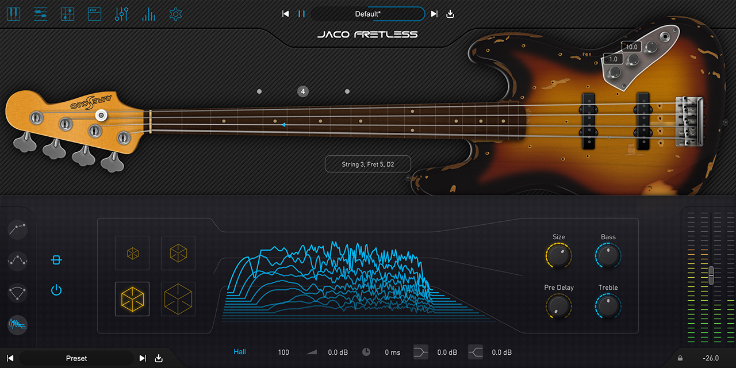Open the spectrum bars icon

[x=148, y=14]
